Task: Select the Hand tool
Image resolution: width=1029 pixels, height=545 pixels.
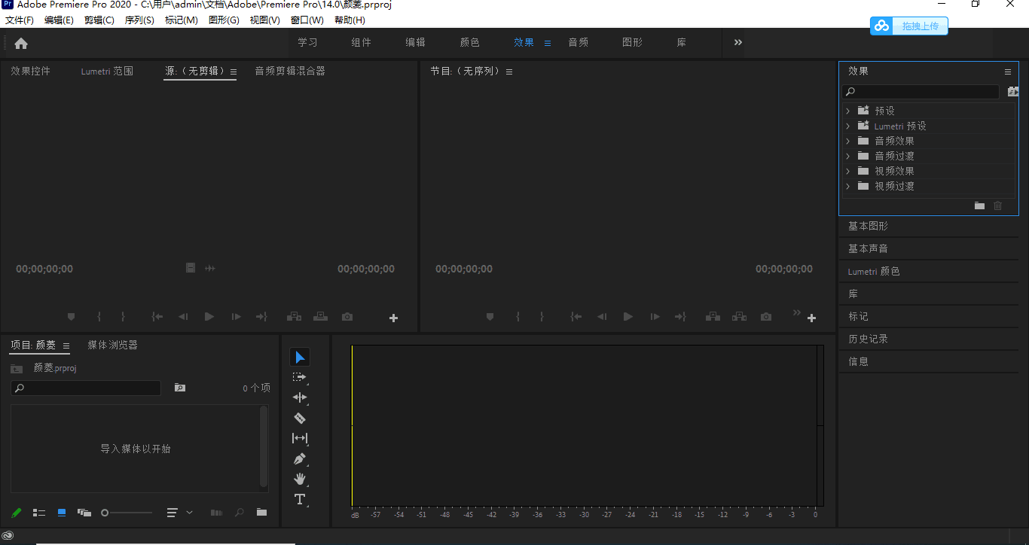Action: [300, 479]
